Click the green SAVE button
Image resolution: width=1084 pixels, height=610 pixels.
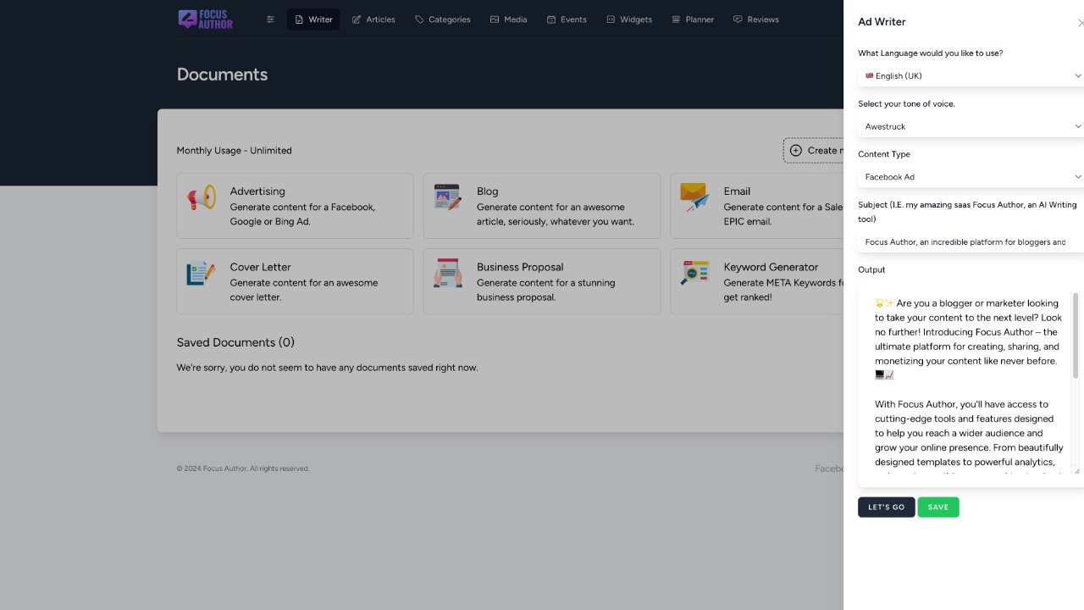[938, 507]
